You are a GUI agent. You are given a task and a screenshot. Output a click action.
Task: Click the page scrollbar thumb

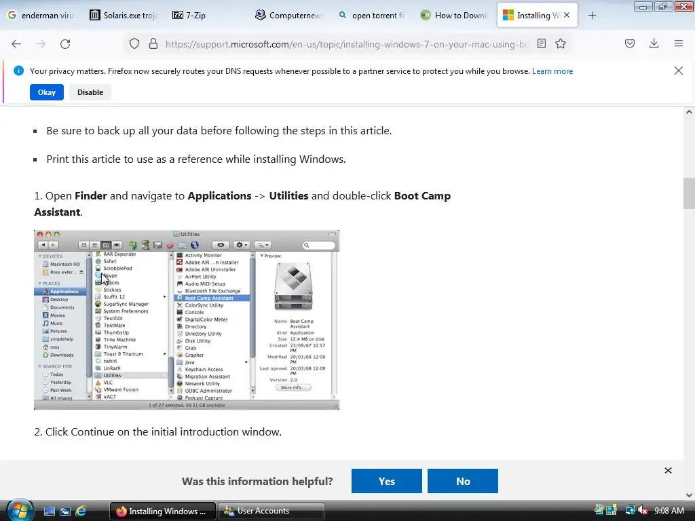689,193
